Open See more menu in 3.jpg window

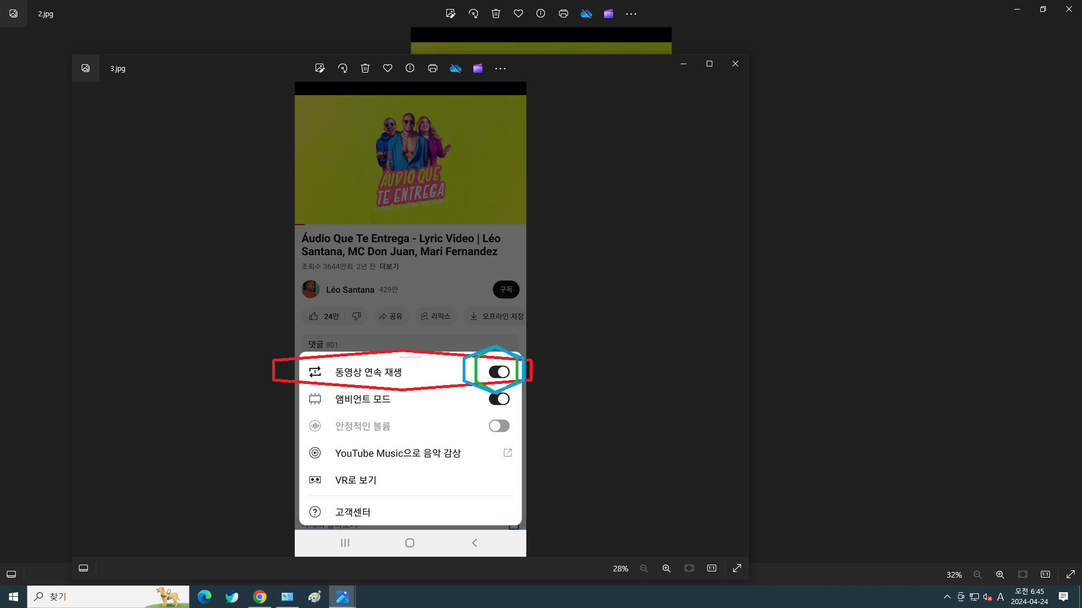coord(500,69)
